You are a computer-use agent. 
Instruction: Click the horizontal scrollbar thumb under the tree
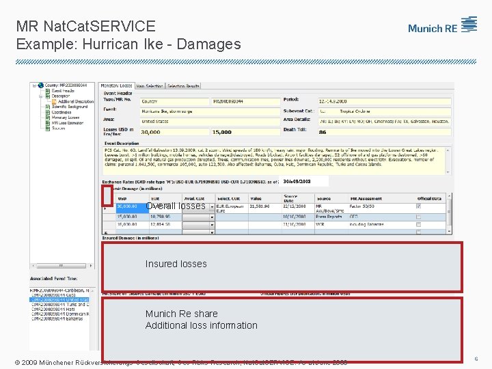[x=61, y=266]
